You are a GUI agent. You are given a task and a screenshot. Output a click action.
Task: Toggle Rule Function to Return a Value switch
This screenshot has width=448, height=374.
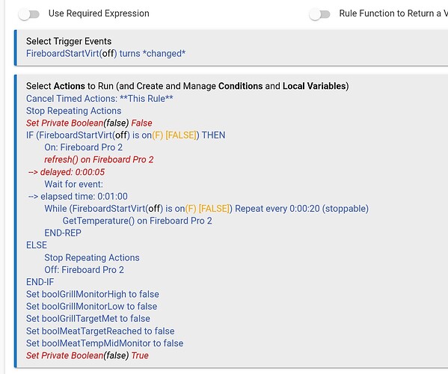[x=319, y=14]
